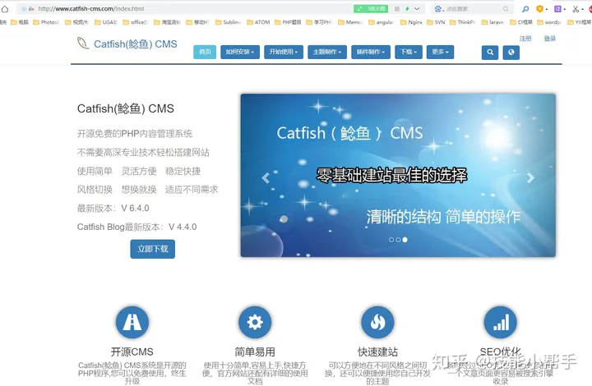Click the 首页 navigation tab

(x=205, y=52)
